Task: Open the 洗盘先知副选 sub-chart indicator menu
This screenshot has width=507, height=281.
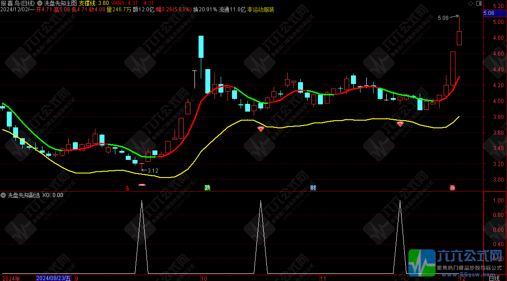Action: (4, 195)
